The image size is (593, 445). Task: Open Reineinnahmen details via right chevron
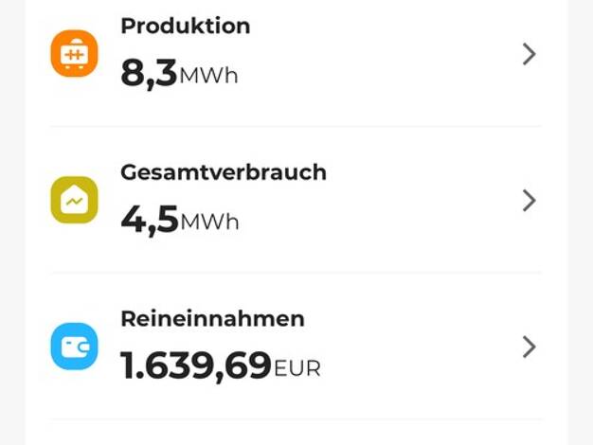(x=529, y=347)
